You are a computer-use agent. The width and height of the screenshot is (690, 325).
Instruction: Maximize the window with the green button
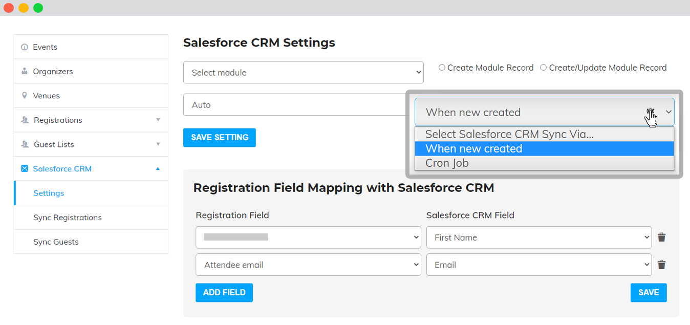point(38,8)
